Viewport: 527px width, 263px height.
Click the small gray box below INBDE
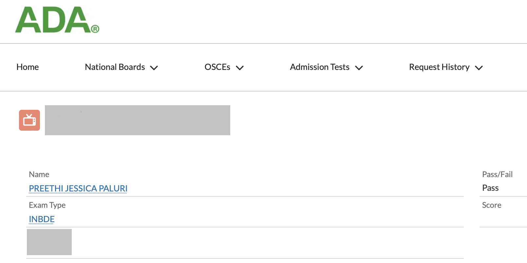tap(49, 242)
